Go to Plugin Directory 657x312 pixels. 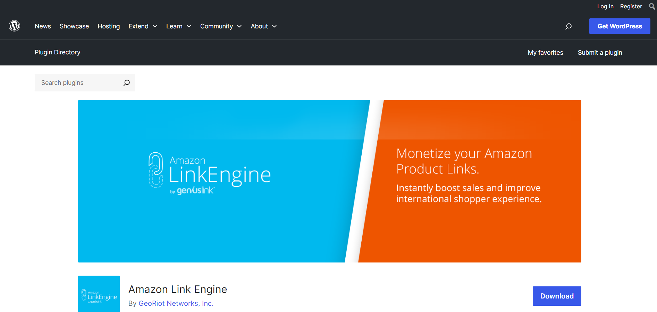point(58,52)
